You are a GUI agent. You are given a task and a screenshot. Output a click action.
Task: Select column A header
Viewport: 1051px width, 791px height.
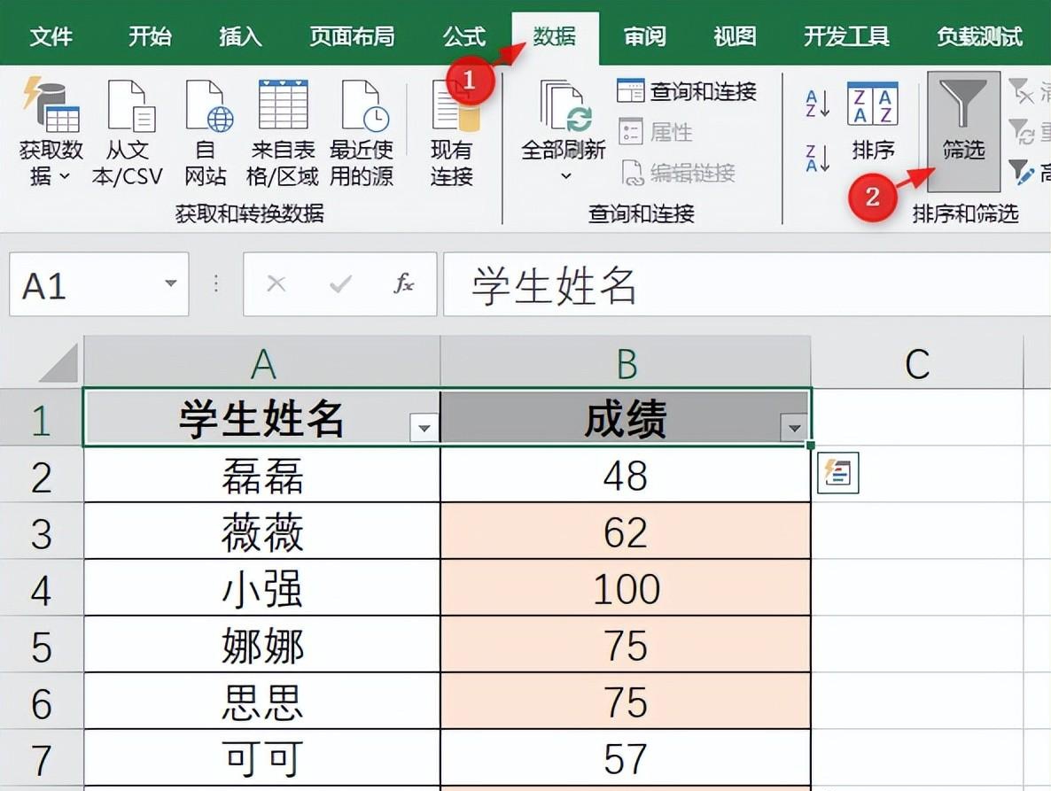[x=262, y=362]
